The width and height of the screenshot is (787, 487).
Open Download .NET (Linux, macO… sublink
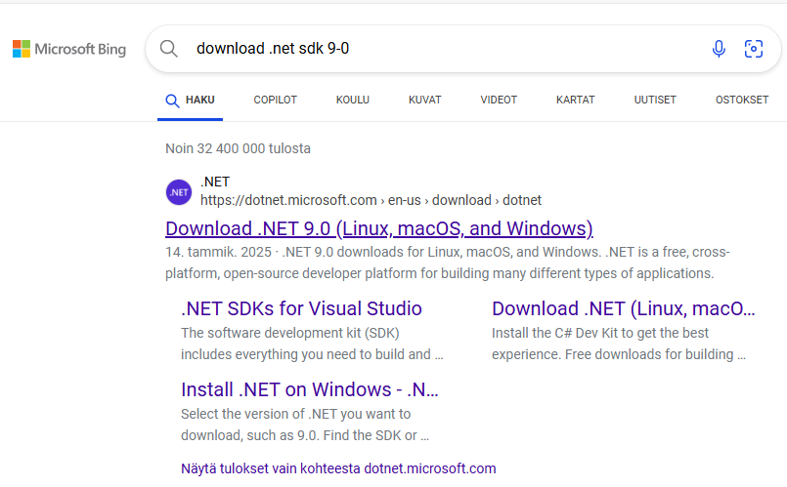tap(624, 308)
